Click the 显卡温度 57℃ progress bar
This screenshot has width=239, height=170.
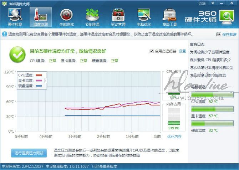tap(212, 109)
